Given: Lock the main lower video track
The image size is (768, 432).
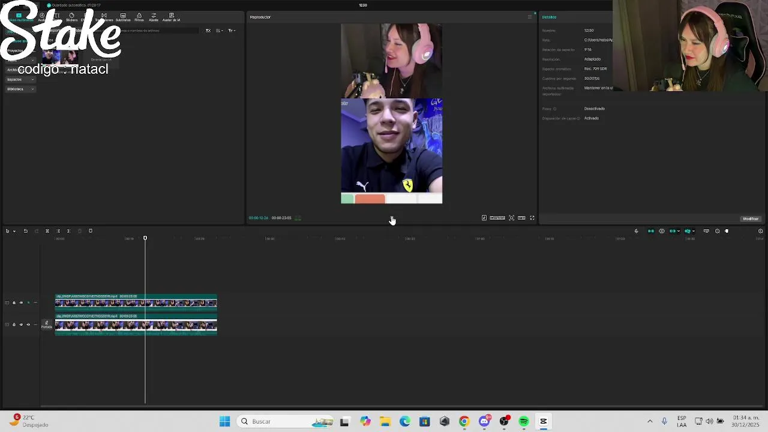Looking at the screenshot, I should pyautogui.click(x=14, y=325).
